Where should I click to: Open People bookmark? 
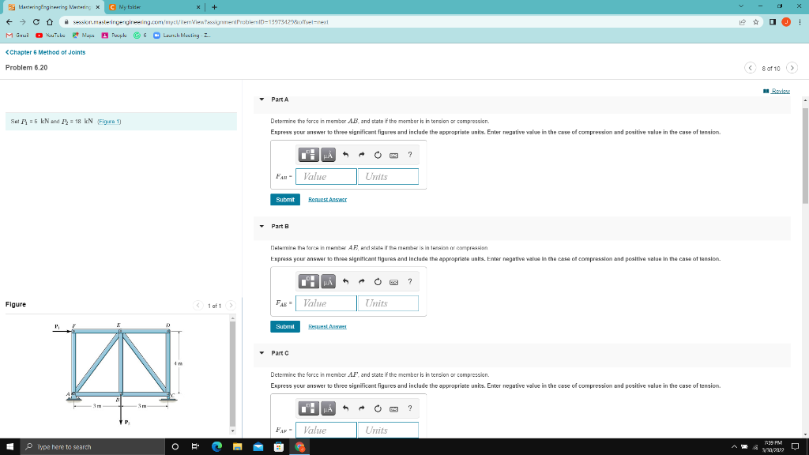pyautogui.click(x=114, y=35)
